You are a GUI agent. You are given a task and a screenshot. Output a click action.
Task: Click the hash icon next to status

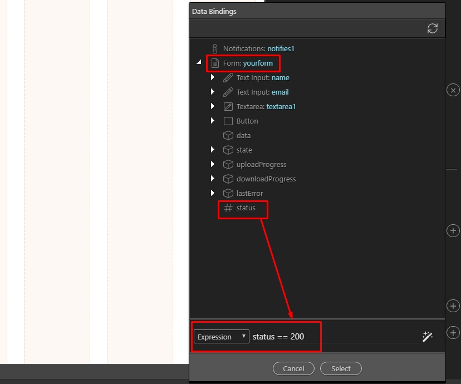point(228,208)
